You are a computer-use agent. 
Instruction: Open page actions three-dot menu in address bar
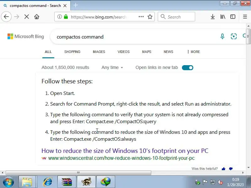pos(141,17)
